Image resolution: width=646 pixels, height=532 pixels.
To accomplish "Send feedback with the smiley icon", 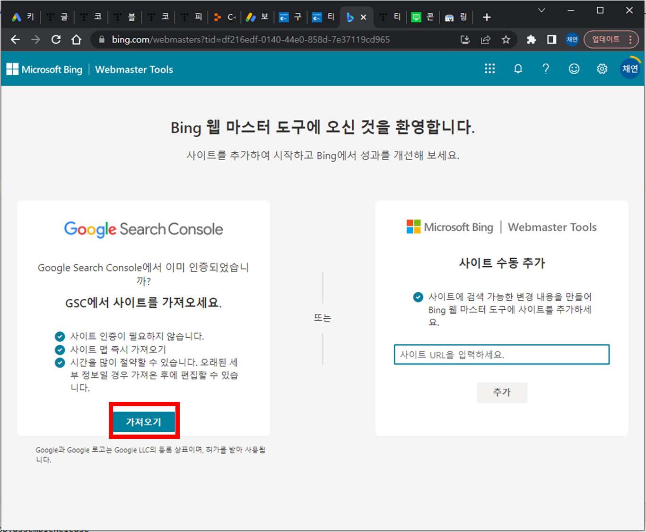I will 574,69.
